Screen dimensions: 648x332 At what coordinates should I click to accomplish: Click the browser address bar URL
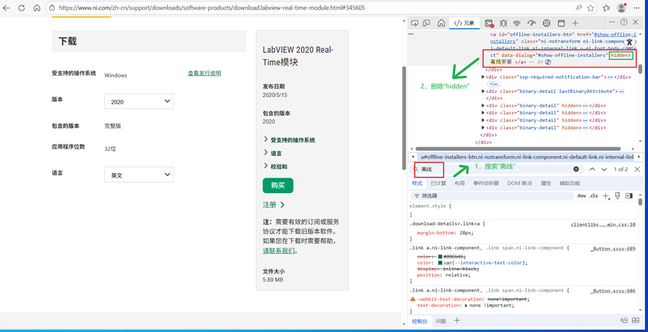211,7
